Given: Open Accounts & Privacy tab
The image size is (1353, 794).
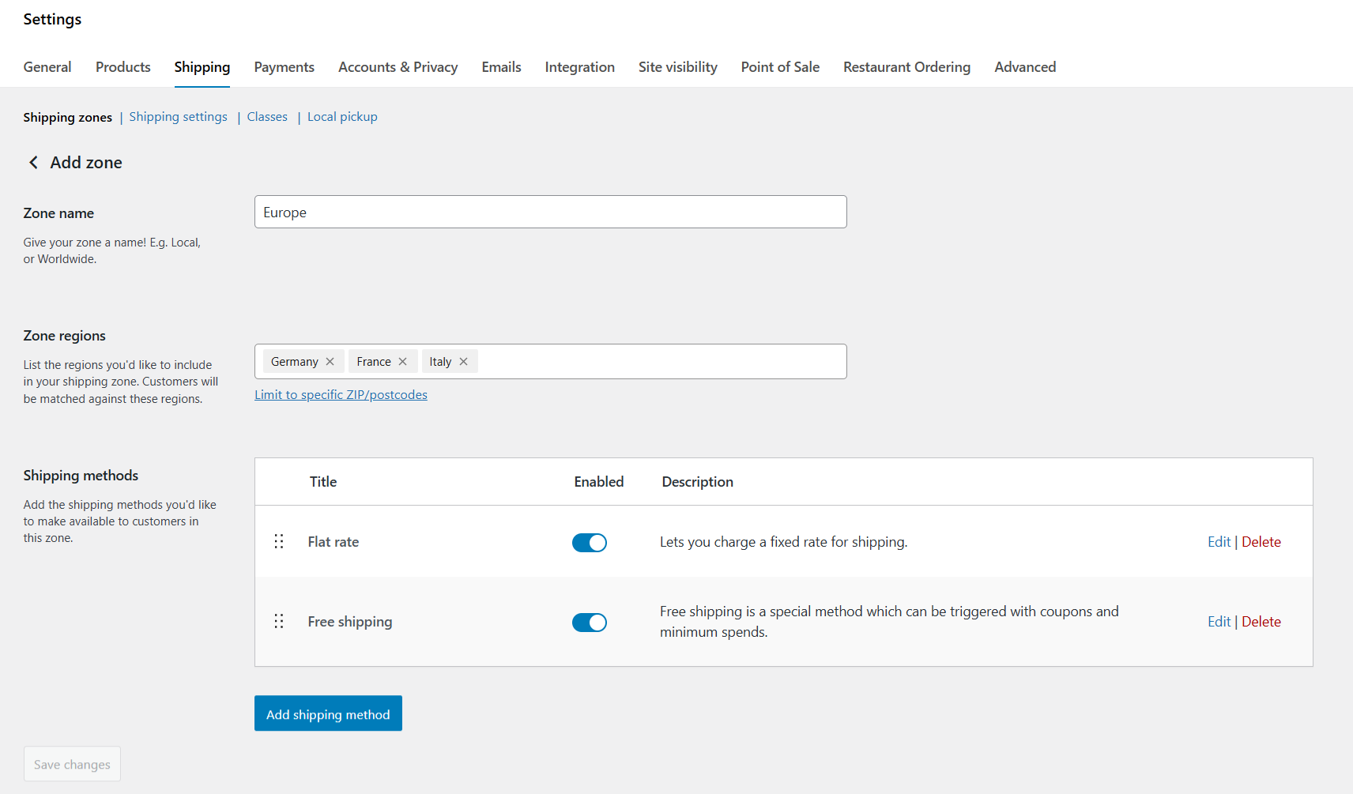Looking at the screenshot, I should 398,67.
